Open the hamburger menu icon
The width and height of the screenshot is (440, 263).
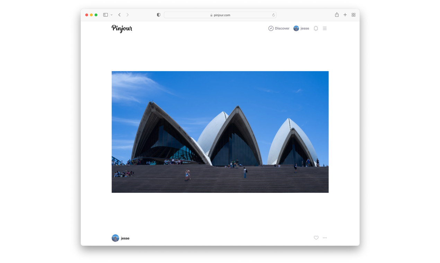point(325,28)
